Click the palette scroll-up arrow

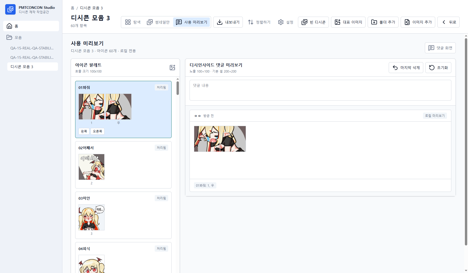(x=178, y=79)
